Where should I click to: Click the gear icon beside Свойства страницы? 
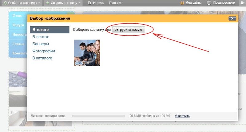tap(5, 3)
